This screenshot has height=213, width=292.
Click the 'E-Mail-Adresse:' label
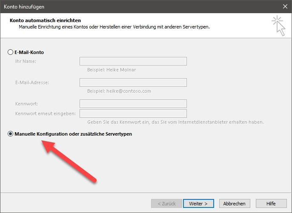(x=32, y=82)
